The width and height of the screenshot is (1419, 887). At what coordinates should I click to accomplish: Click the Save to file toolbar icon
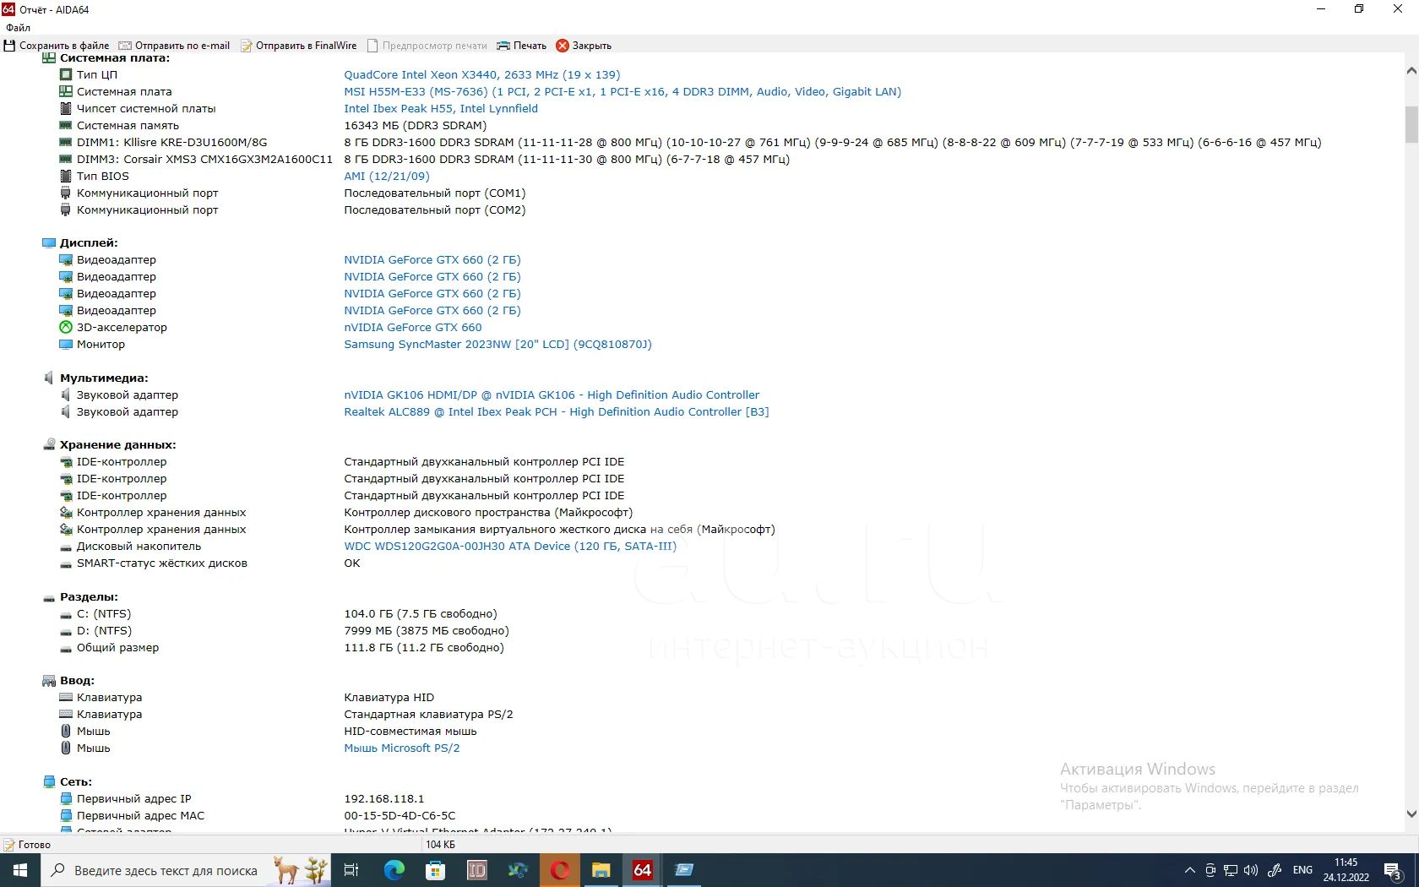point(10,46)
